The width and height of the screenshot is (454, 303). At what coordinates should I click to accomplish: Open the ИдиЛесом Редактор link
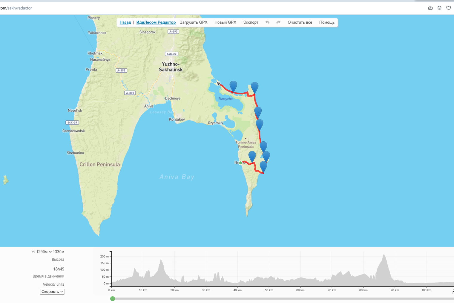tap(156, 22)
